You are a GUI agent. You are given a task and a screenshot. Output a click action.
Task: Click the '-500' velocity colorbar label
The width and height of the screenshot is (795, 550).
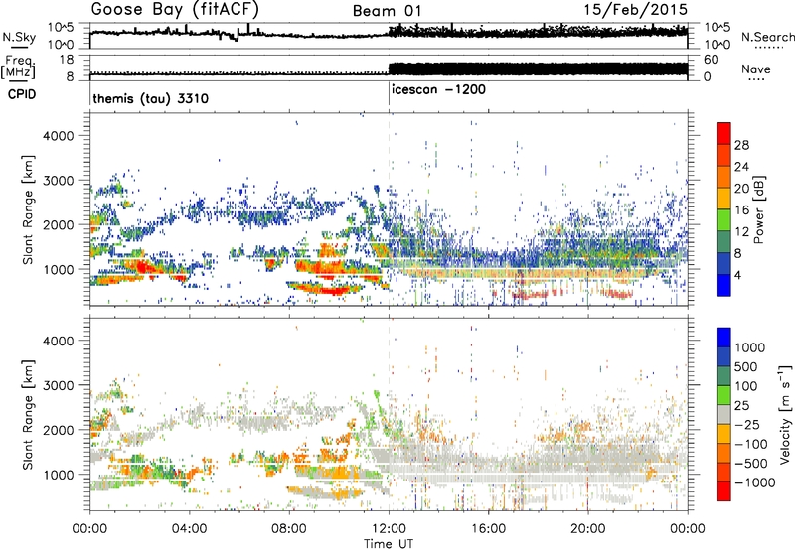tap(753, 463)
